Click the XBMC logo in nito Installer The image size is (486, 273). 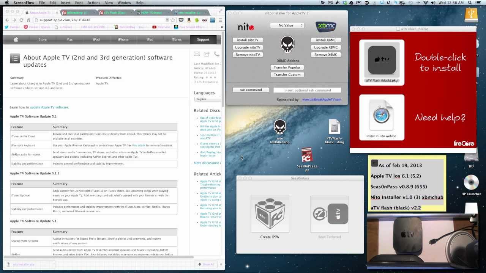(326, 27)
